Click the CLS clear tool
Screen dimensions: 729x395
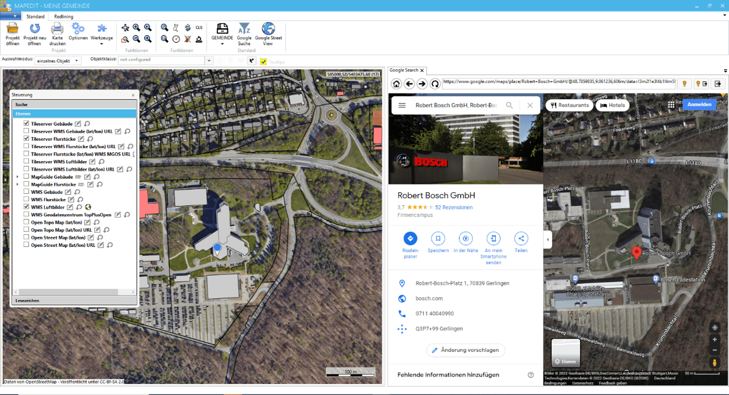tap(199, 28)
